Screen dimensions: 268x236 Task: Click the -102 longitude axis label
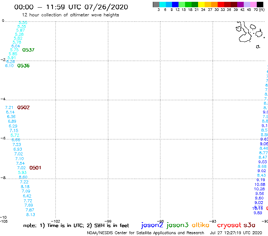[55, 221]
